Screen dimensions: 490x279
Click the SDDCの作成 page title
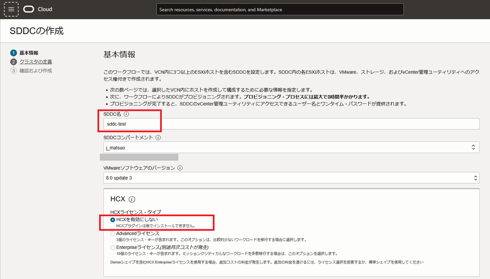click(x=37, y=31)
